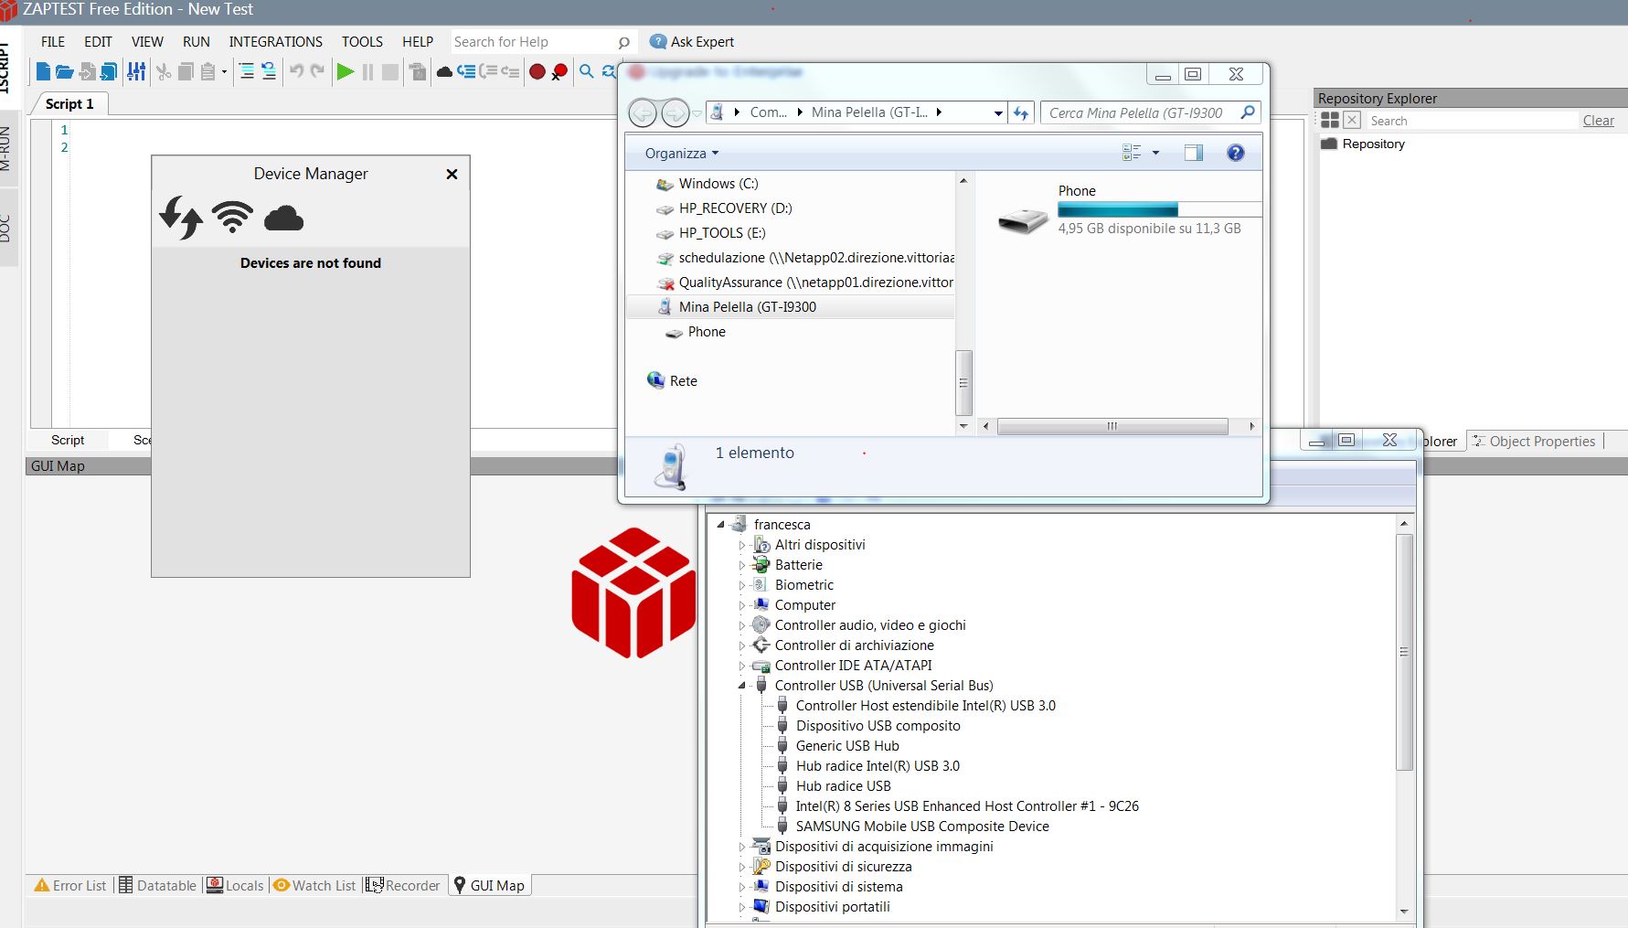
Task: Run the test with the green Play button
Action: tap(346, 71)
